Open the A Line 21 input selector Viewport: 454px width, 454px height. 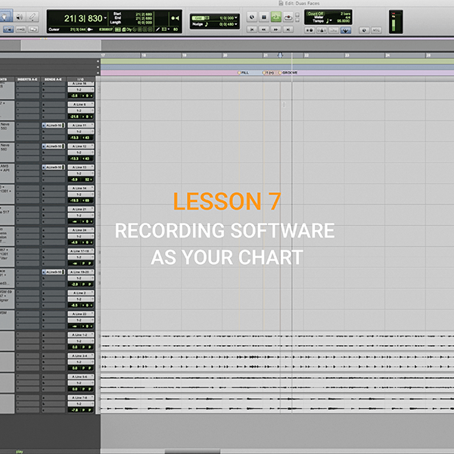[81, 209]
